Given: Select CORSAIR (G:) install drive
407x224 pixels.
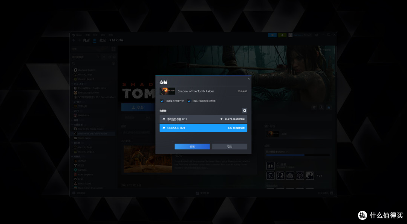Looking at the screenshot, I should click(x=203, y=128).
